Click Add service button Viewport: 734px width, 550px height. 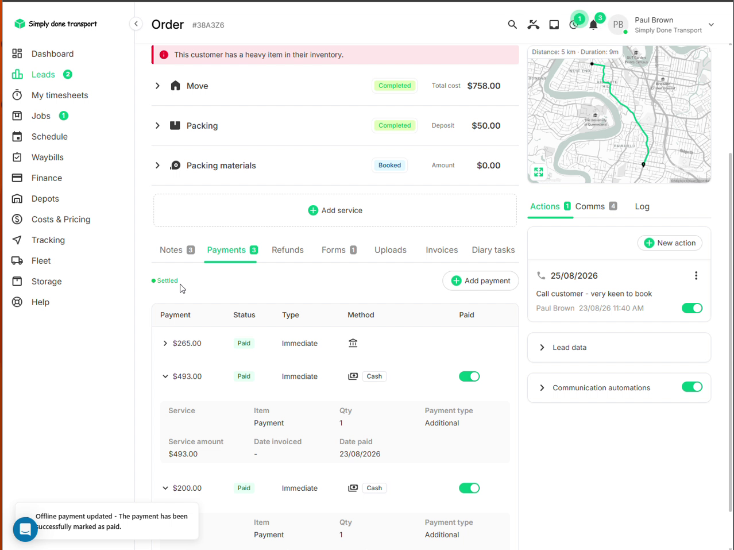point(335,210)
